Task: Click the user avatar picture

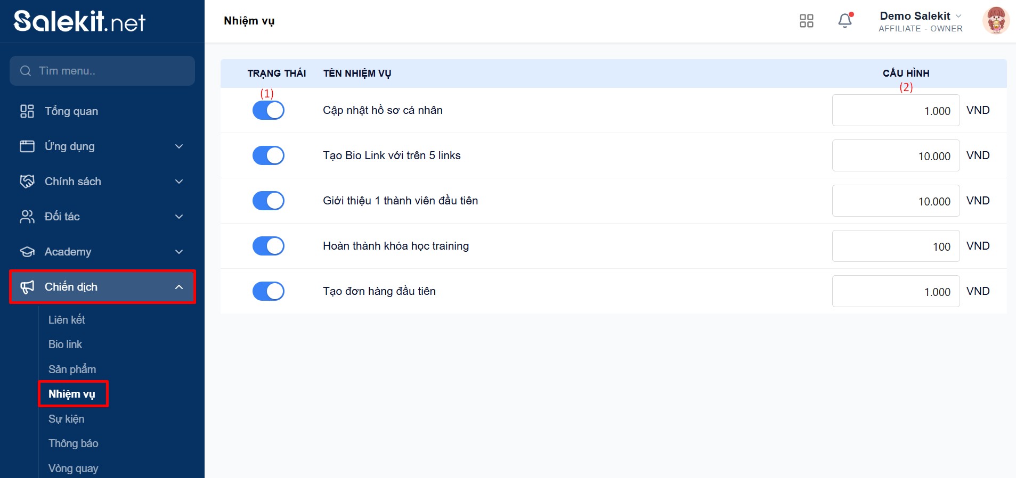Action: [x=995, y=21]
